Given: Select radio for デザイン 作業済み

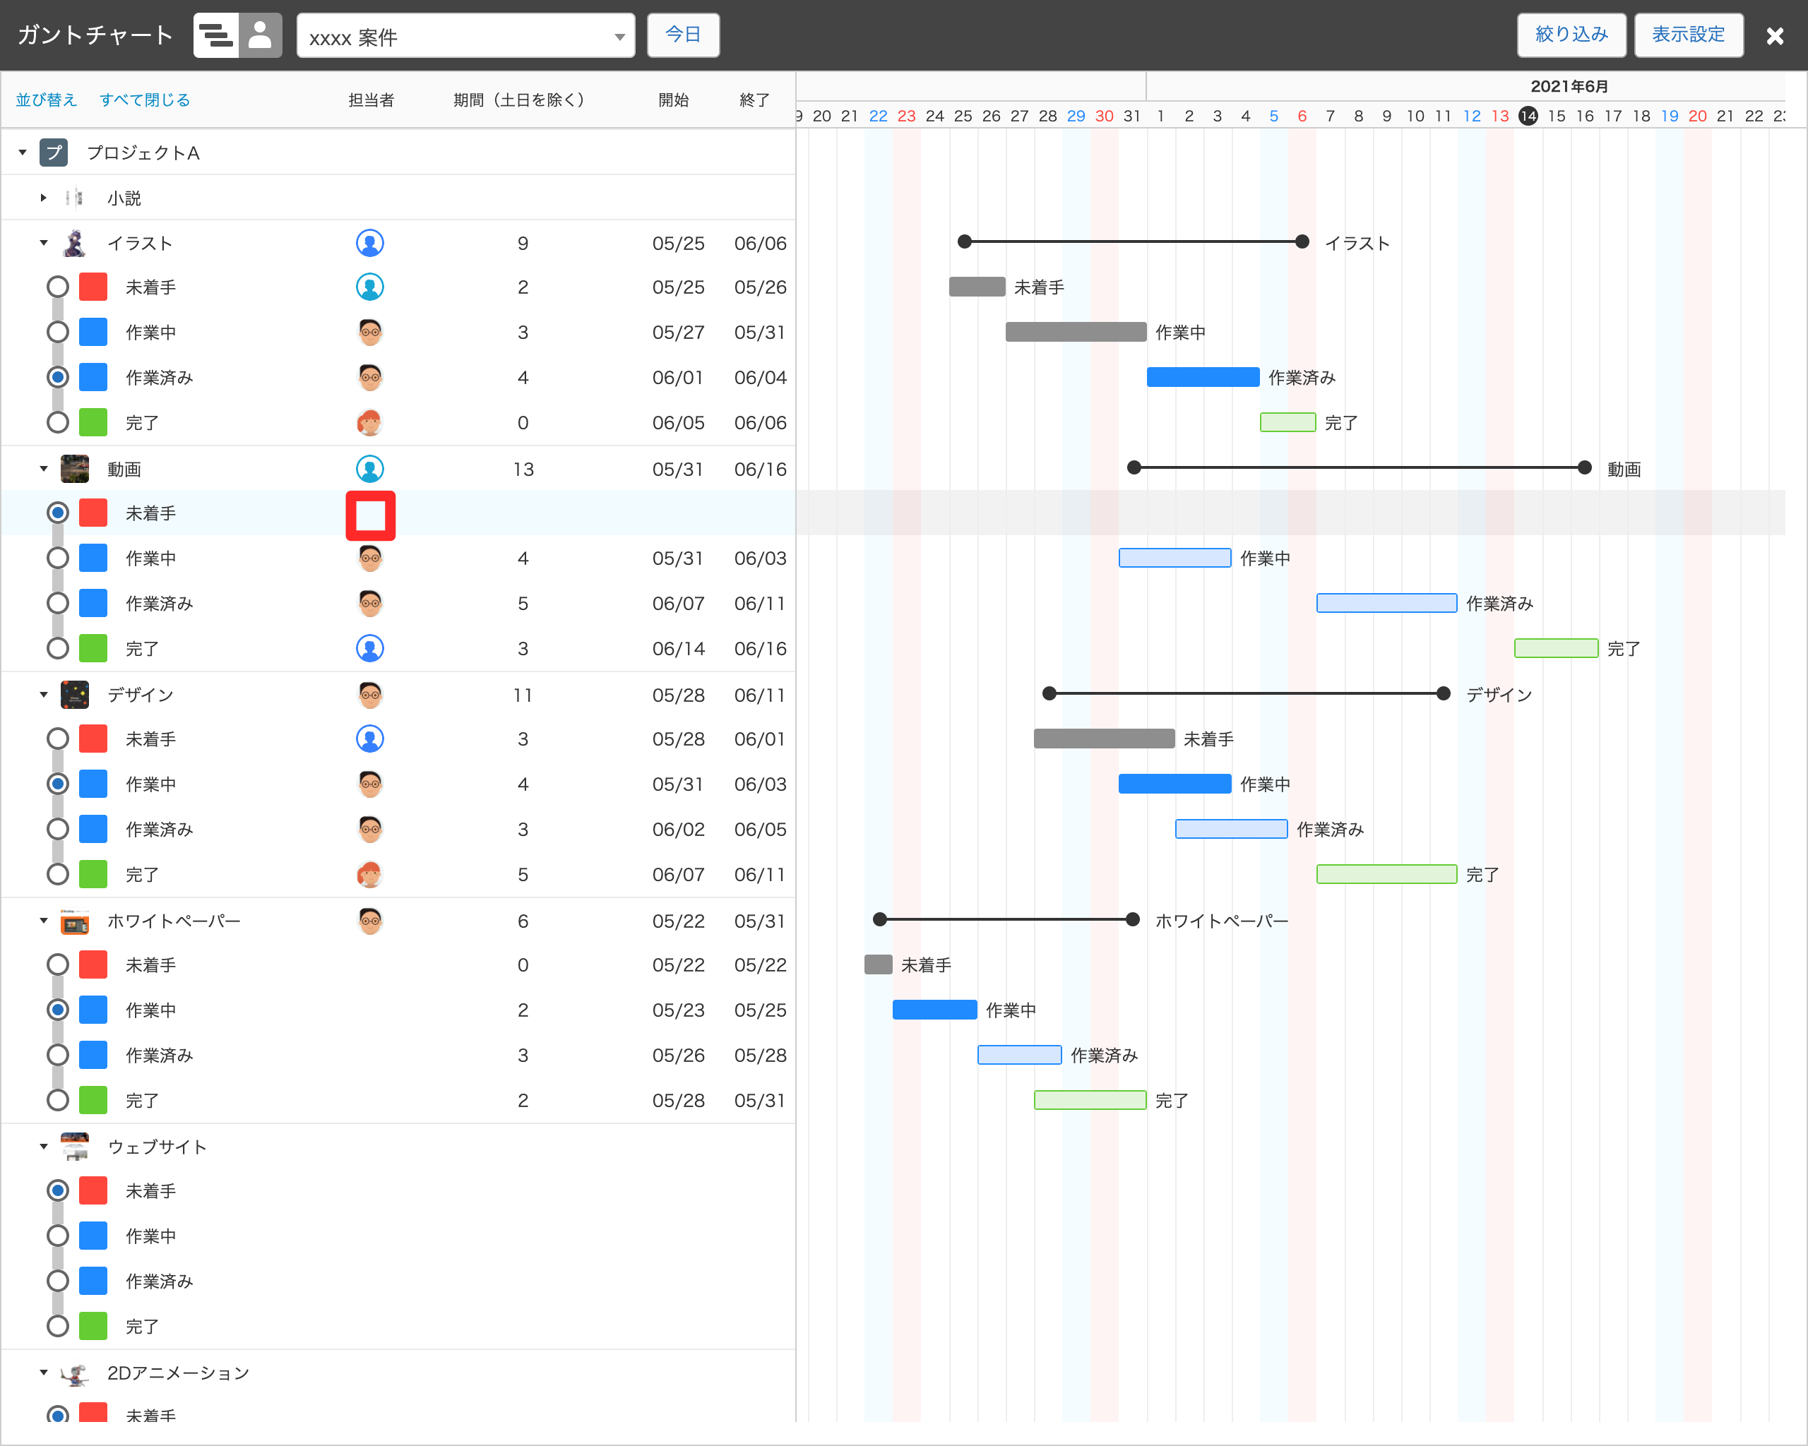Looking at the screenshot, I should coord(58,829).
